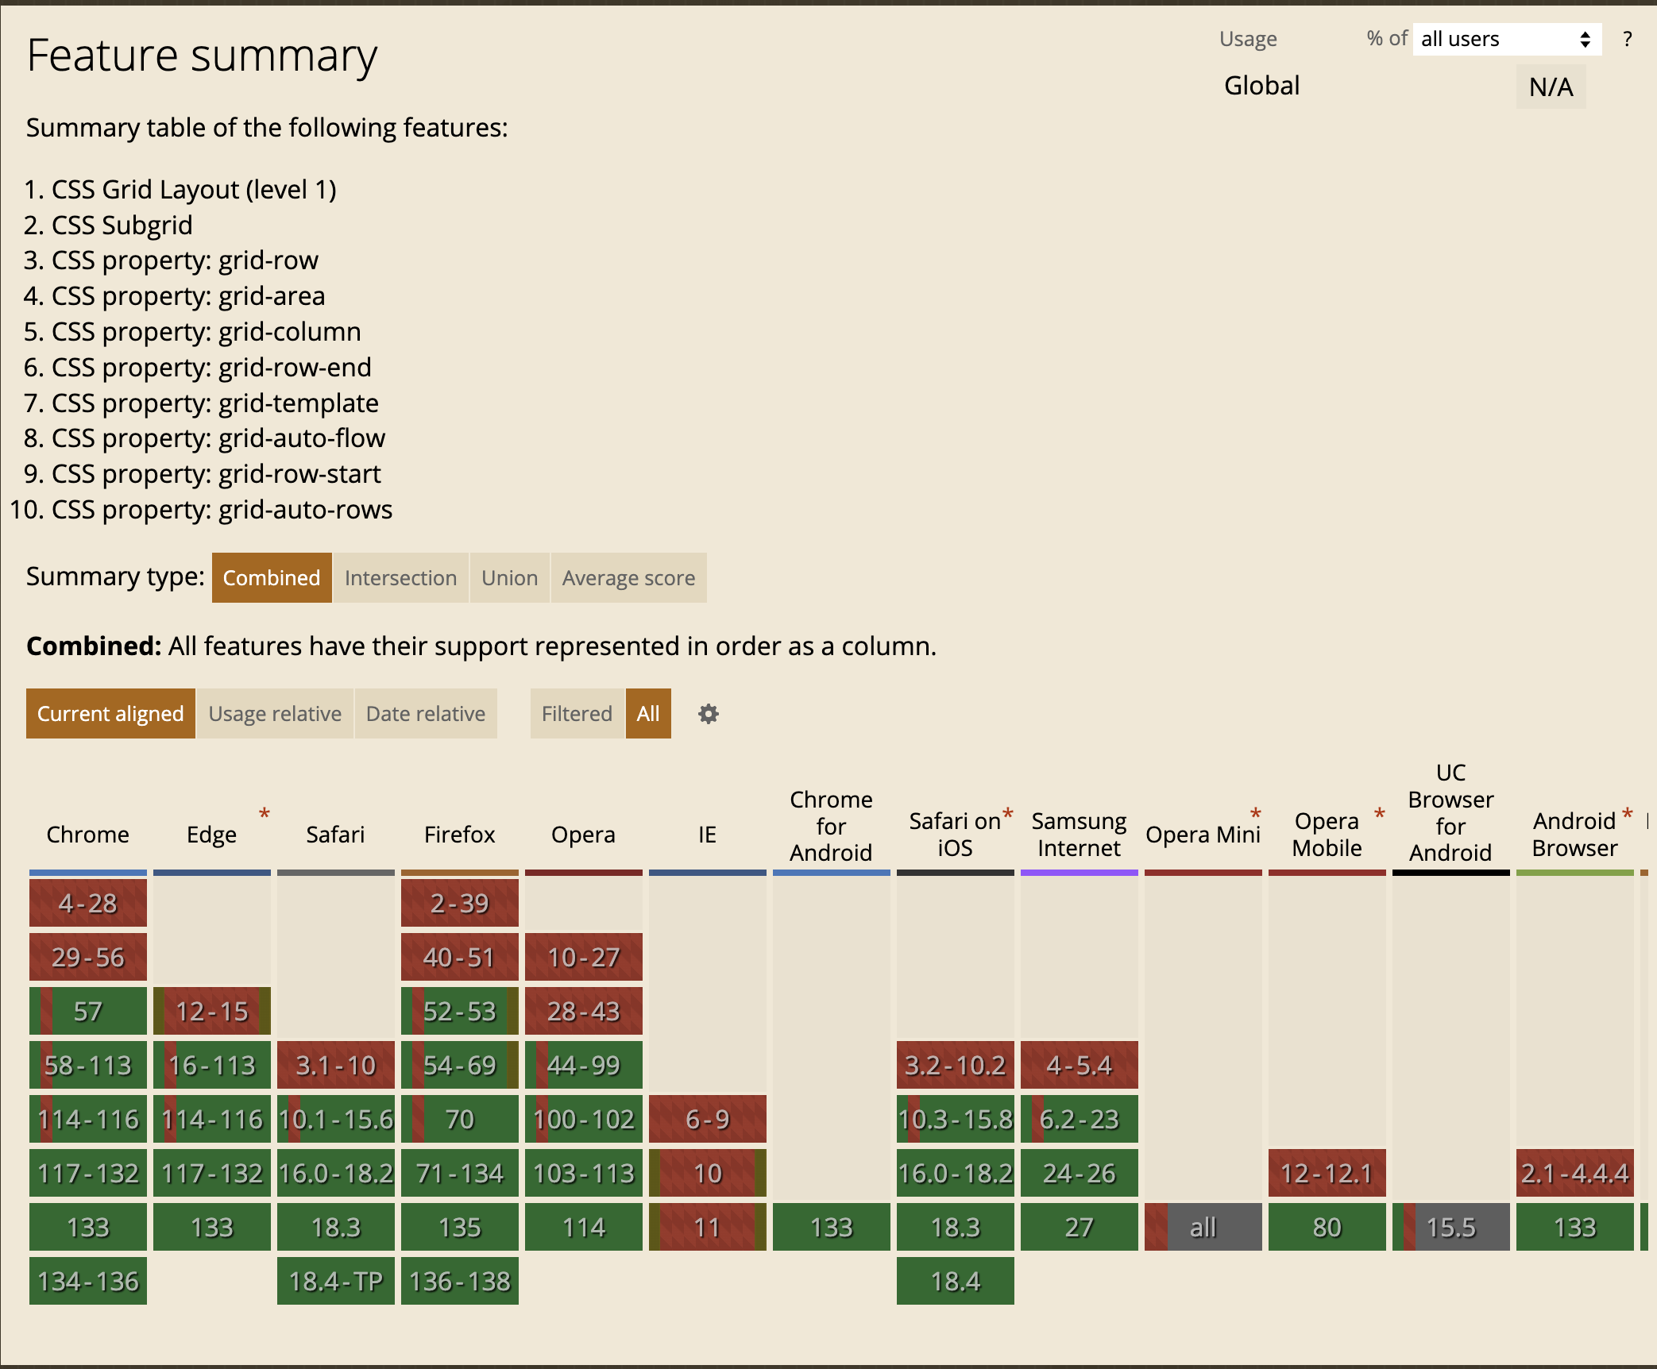Open the settings gear icon
This screenshot has height=1369, width=1657.
click(x=708, y=714)
